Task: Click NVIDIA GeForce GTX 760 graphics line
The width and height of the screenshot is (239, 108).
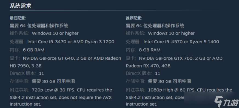Action: click(x=181, y=58)
